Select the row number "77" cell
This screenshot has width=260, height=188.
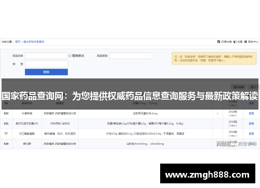[6, 133]
